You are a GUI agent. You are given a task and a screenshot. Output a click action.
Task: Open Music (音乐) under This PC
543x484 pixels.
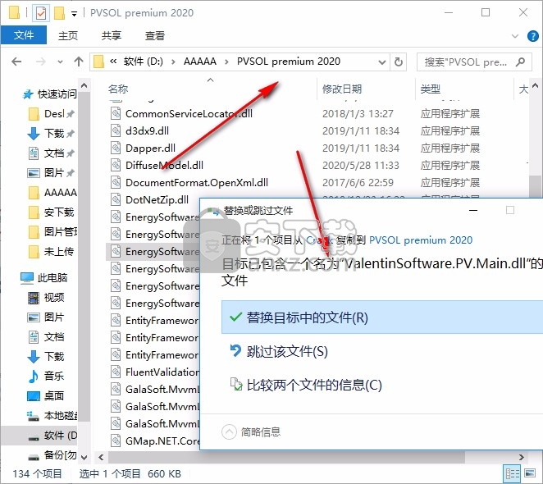coord(47,376)
